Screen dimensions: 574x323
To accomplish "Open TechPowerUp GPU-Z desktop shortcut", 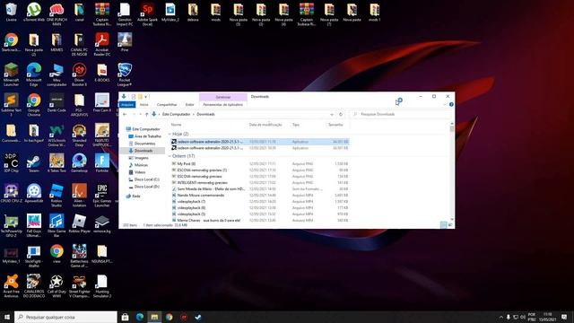I will tap(11, 226).
